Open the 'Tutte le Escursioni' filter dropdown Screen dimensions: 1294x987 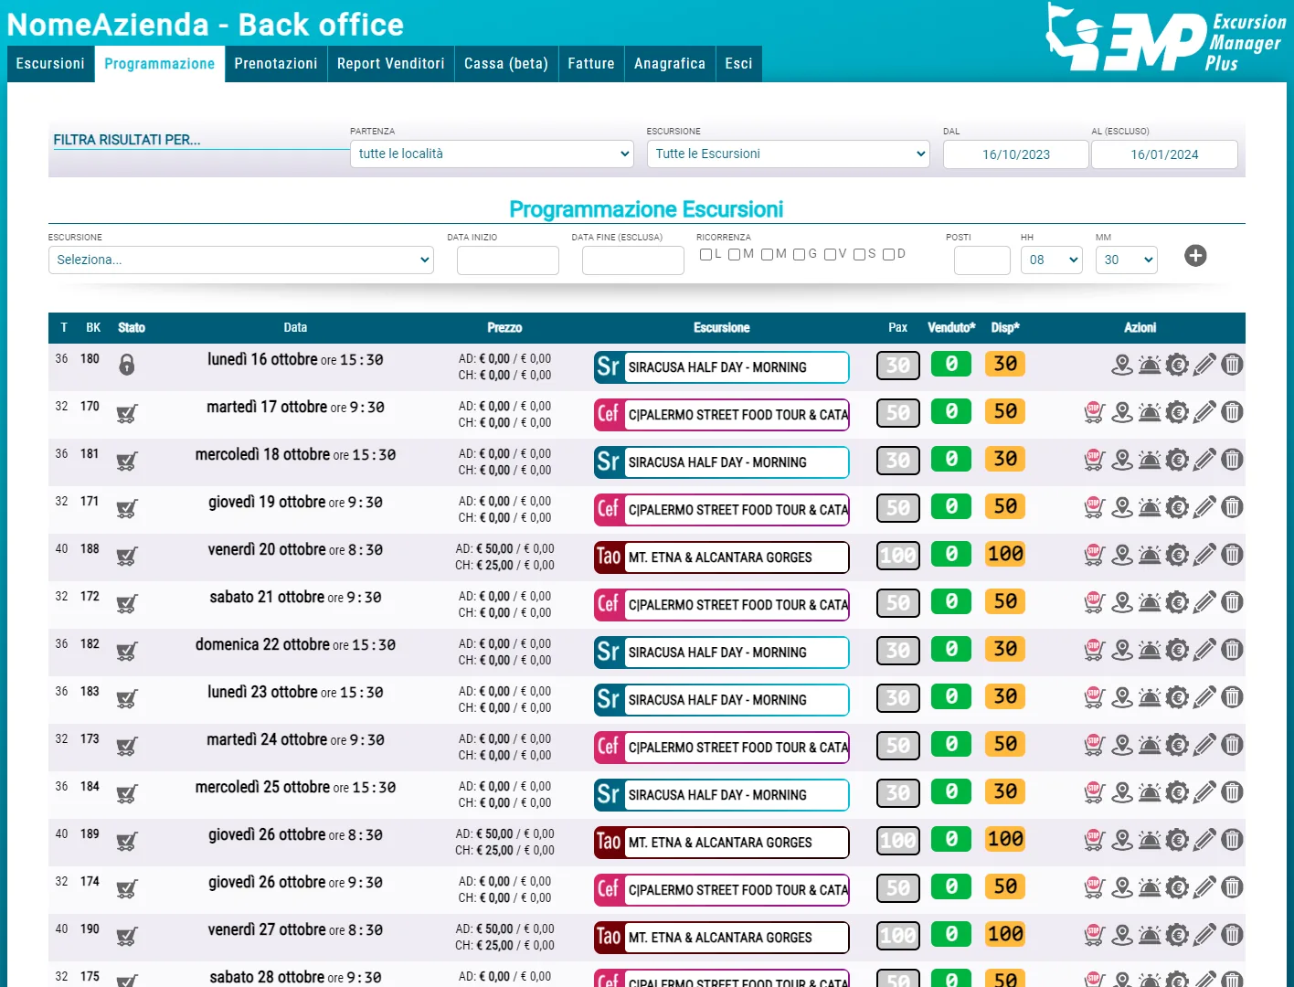pyautogui.click(x=789, y=154)
